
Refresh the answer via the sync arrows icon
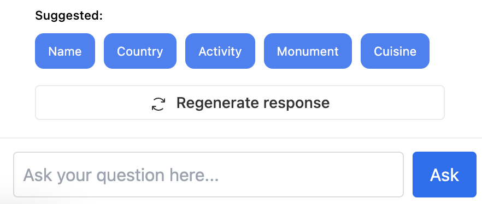point(158,104)
